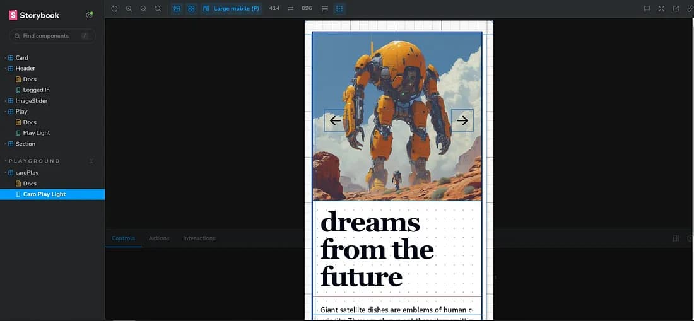Viewport: 694px width, 321px height.
Task: Toggle the preview background setting
Action: coord(177,9)
